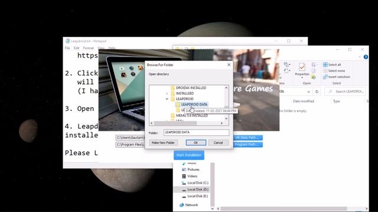Screen dimensions: 378x212
Task: Collapse the Explorer ribbon with the chevron
Action: click(x=360, y=57)
